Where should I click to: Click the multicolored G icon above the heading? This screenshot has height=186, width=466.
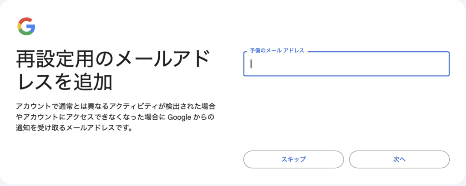[26, 27]
